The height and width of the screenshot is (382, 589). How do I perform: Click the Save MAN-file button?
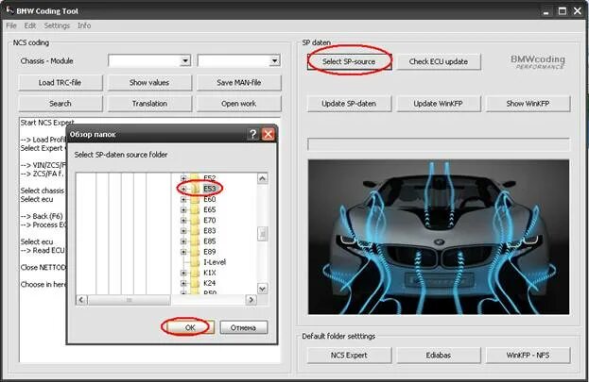point(239,82)
